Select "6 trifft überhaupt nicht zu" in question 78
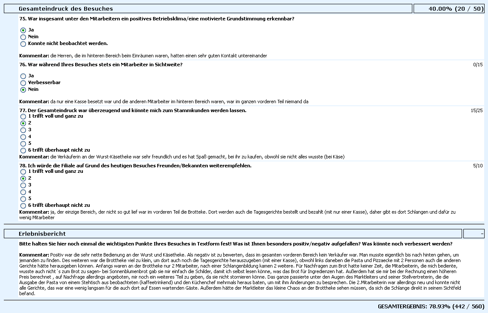 pyautogui.click(x=23, y=206)
